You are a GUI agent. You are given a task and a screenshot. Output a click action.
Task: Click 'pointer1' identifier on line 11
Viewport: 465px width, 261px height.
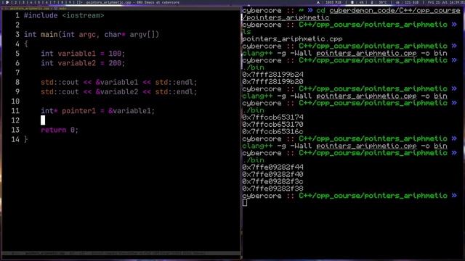click(x=79, y=111)
